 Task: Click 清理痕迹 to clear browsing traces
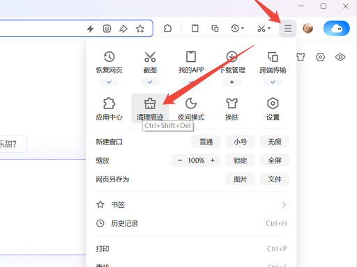[x=150, y=108]
